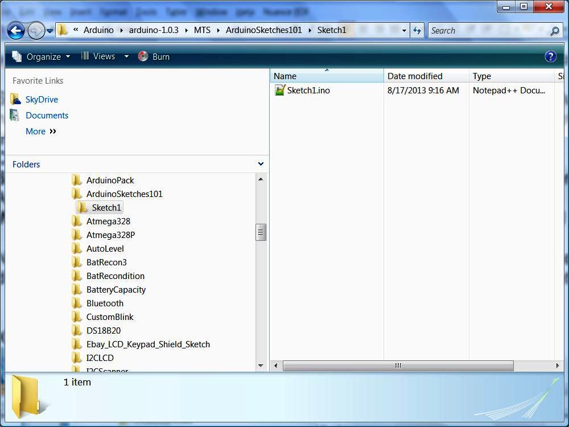Click the Forward arrow navigation button
This screenshot has height=427, width=569.
36,31
